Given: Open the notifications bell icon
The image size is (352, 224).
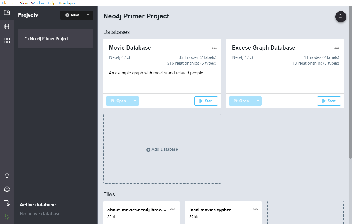Looking at the screenshot, I should pyautogui.click(x=7, y=175).
